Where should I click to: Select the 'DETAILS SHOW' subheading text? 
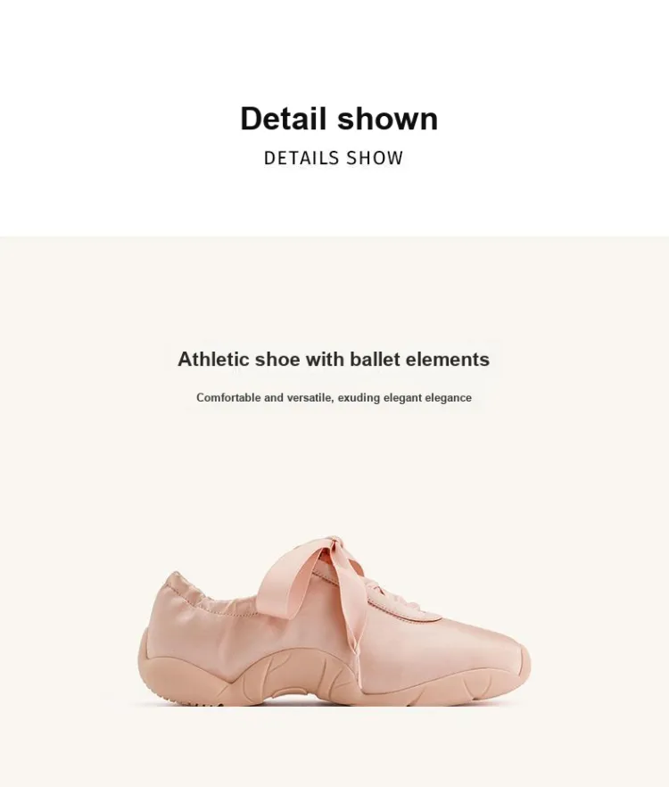click(x=334, y=158)
